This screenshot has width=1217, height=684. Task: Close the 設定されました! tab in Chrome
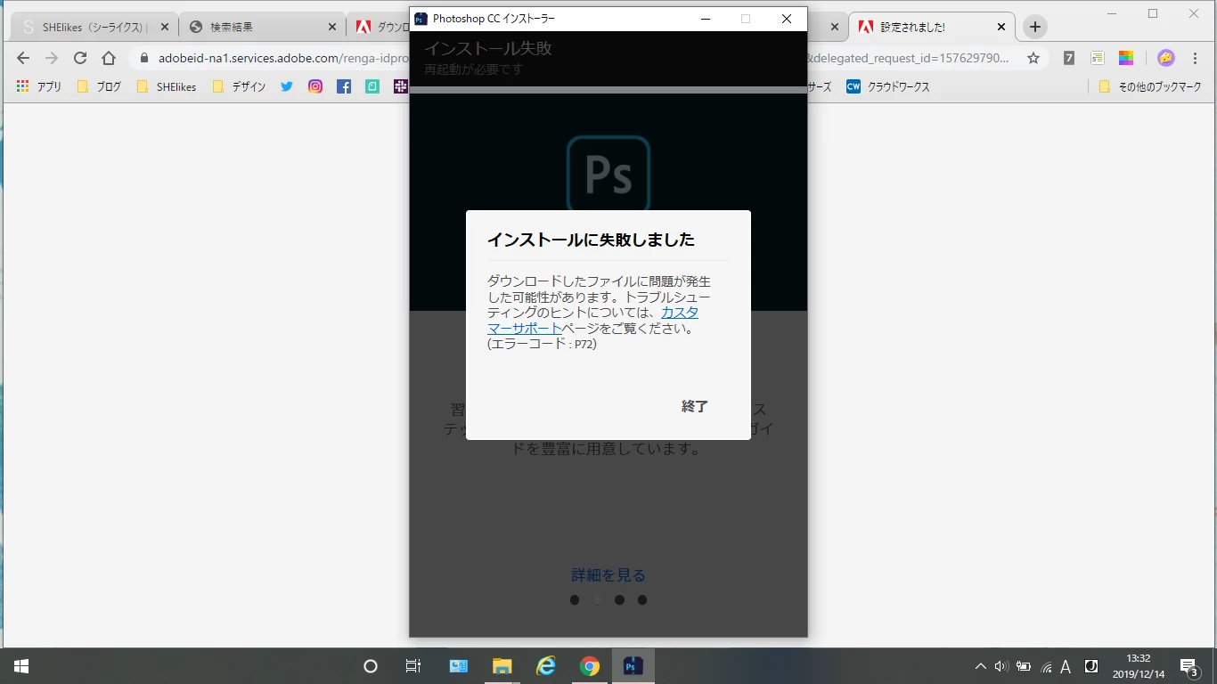[x=1001, y=28]
